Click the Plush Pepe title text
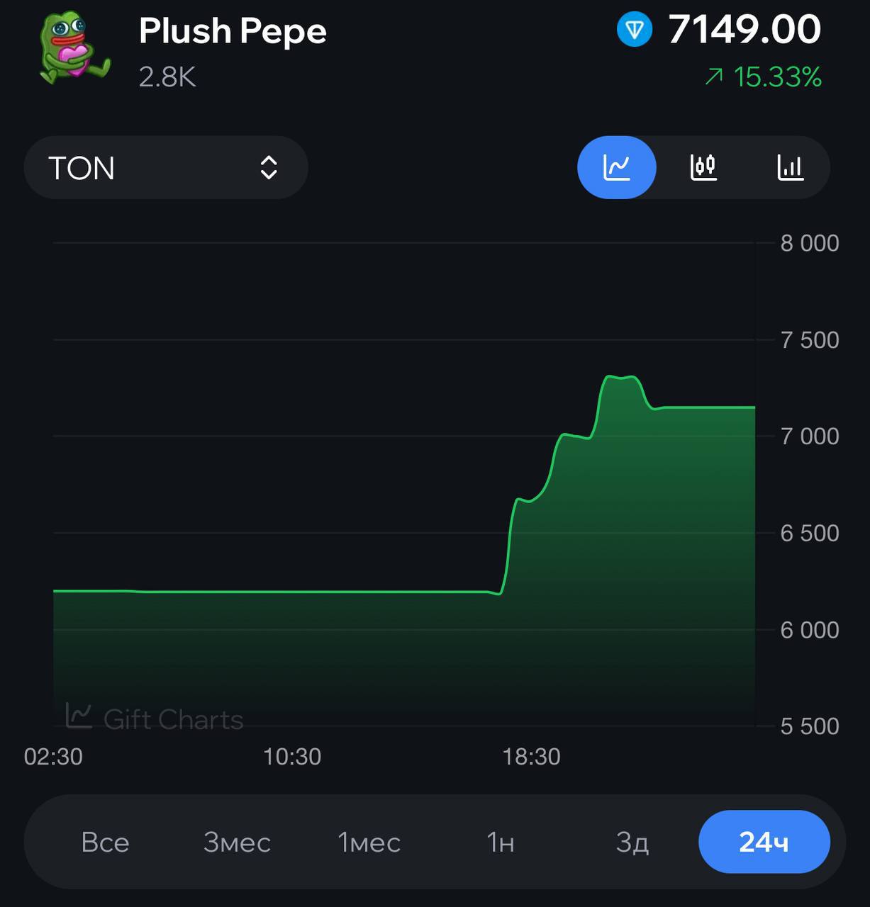 [233, 31]
